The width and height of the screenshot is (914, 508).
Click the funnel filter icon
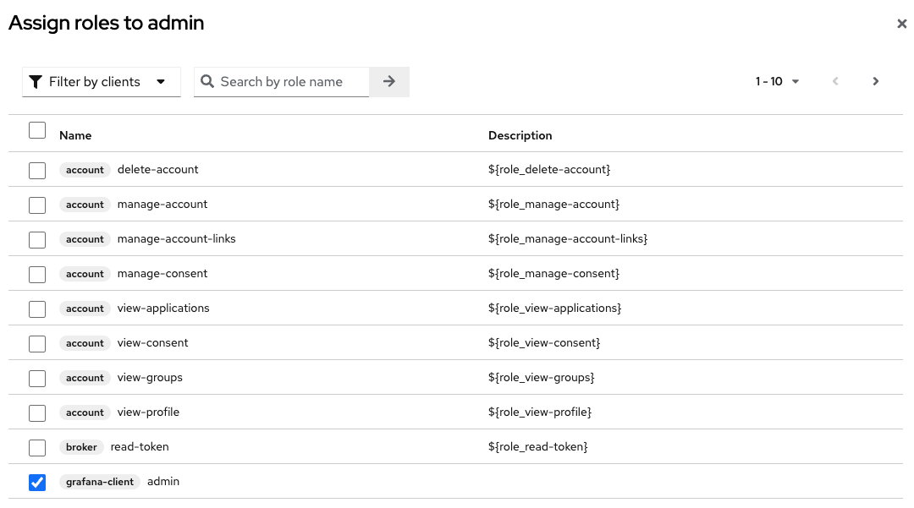(x=36, y=82)
